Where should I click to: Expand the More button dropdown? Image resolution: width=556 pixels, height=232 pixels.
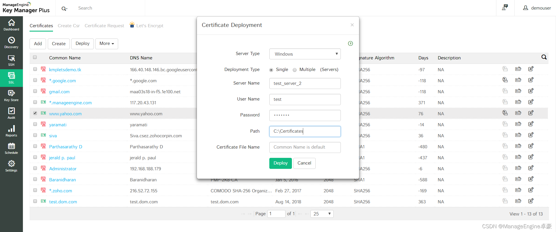(x=107, y=44)
